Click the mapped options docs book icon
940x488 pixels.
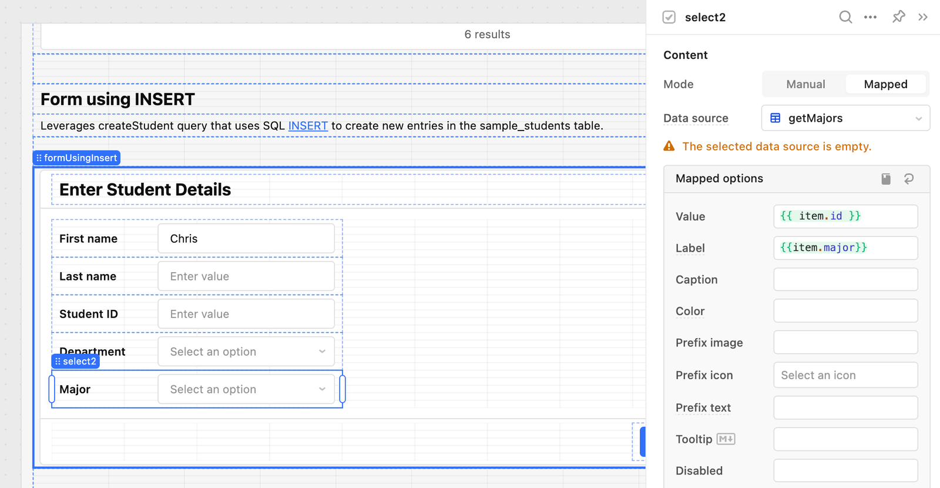[886, 179]
